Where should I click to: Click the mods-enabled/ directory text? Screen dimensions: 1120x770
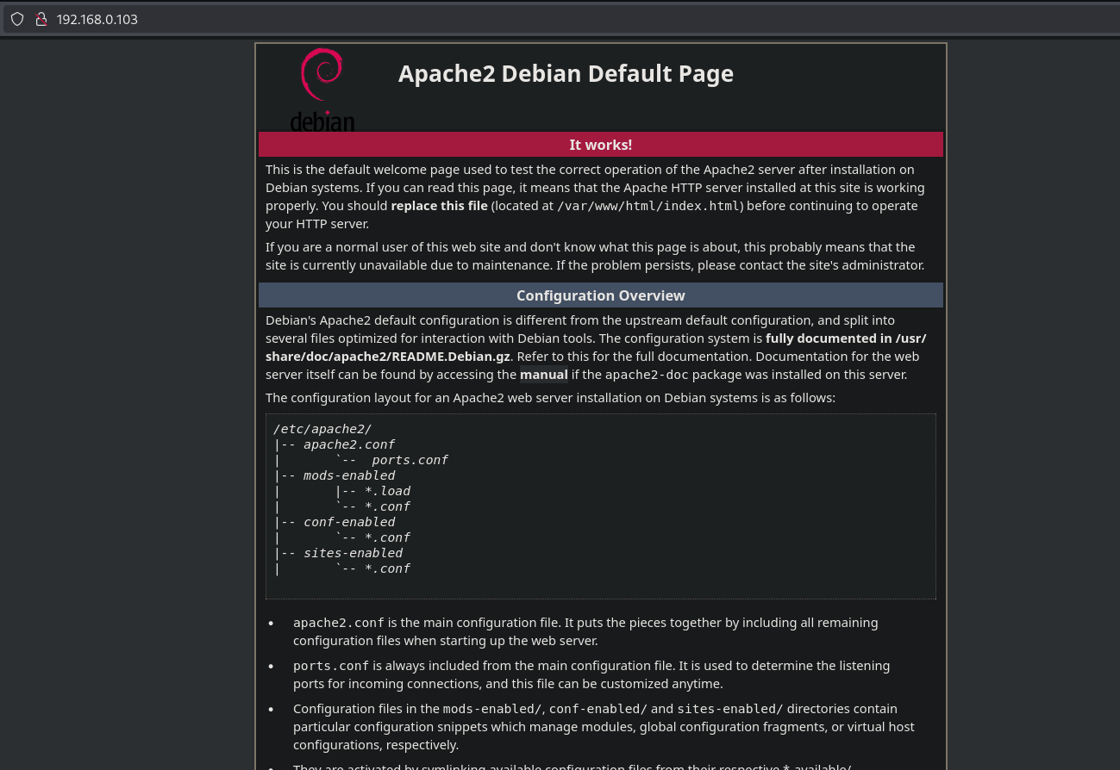coord(492,708)
